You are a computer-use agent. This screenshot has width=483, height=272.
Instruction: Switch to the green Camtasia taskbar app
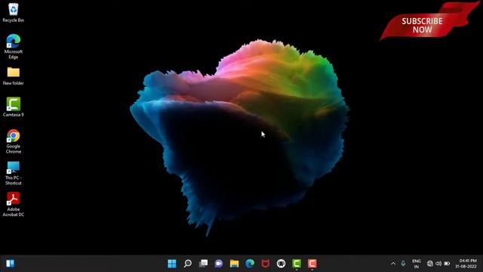click(x=297, y=264)
